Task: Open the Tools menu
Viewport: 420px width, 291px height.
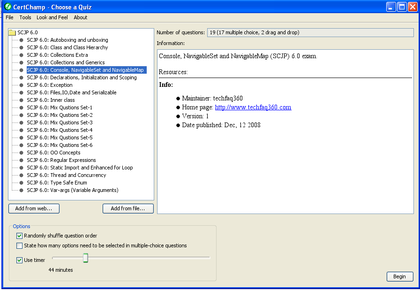Action: [x=25, y=17]
